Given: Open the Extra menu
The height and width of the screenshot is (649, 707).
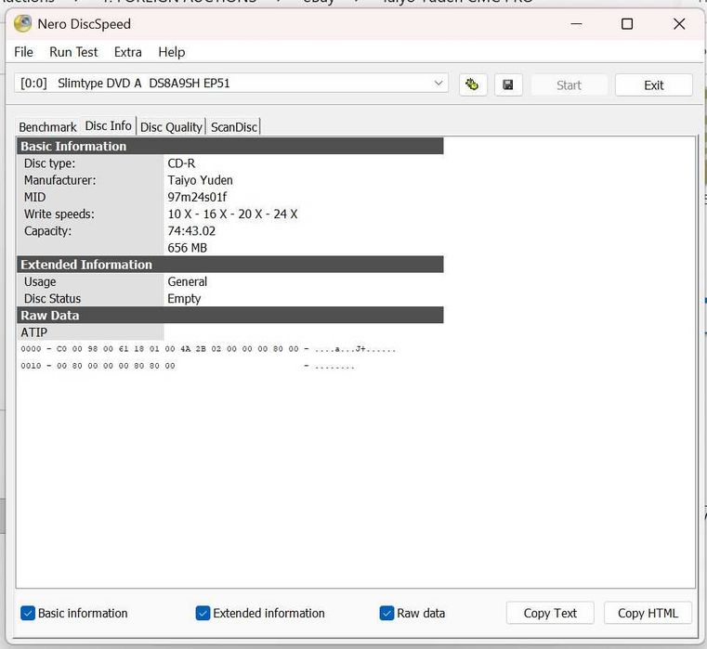Looking at the screenshot, I should point(127,52).
